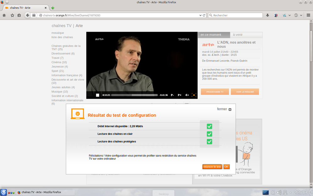Open the Firefox hamburger menu

pyautogui.click(x=308, y=15)
